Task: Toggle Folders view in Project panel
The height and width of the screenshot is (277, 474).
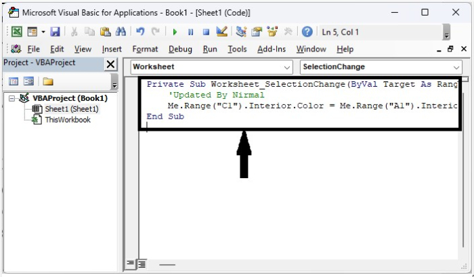Action: [x=48, y=81]
